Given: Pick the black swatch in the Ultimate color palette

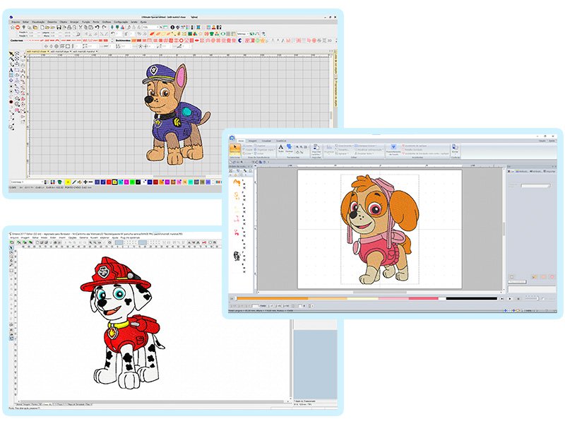Looking at the screenshot, I should click(138, 182).
